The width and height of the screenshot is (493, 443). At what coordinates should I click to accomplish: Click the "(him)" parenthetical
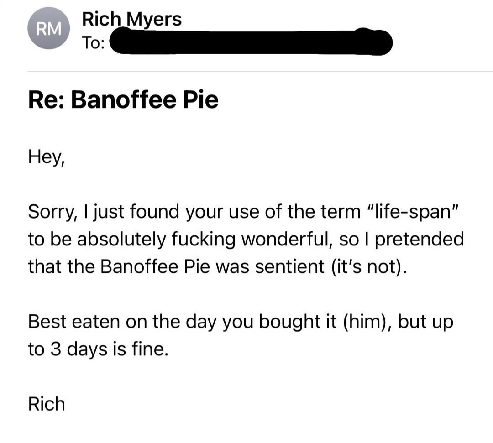[x=365, y=322]
